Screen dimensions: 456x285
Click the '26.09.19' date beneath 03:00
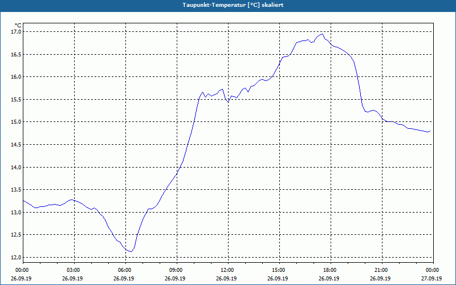[72, 278]
